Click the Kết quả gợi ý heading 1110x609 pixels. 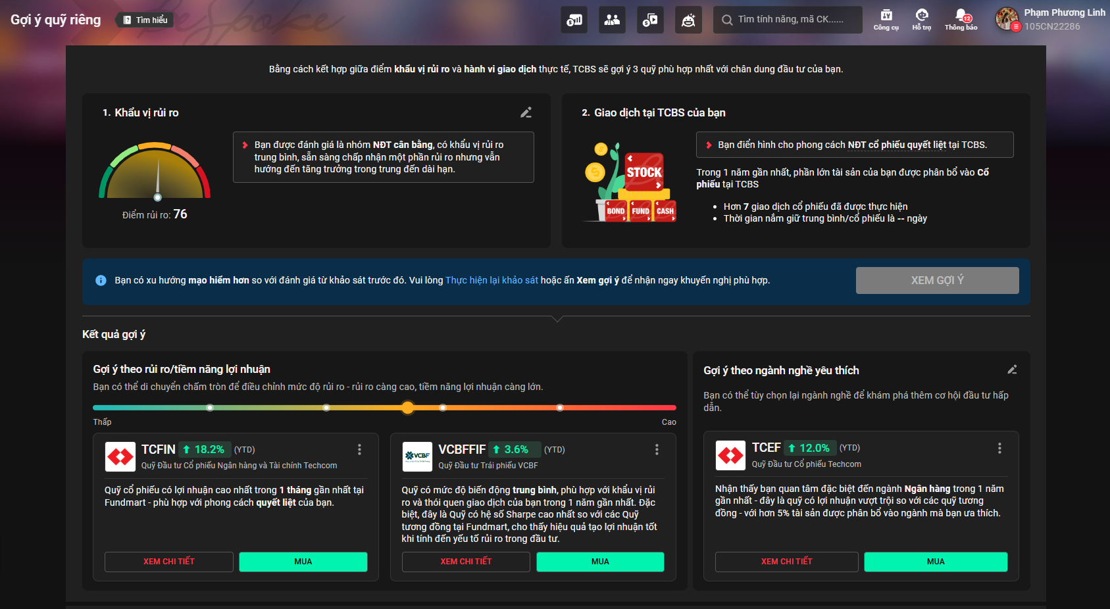pos(114,334)
